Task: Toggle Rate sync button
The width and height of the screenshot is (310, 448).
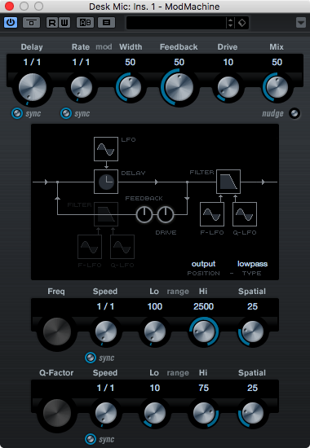Action: pos(66,113)
